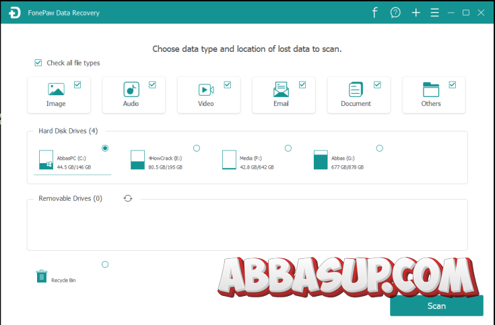Click the FonePaw logo icon in title bar
The width and height of the screenshot is (495, 325).
click(15, 13)
